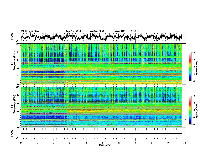
Task: Click the ch.2 frequency tick label "2"
Action: pos(18,119)
